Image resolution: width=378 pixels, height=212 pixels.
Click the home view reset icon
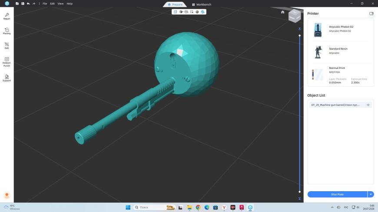[282, 12]
